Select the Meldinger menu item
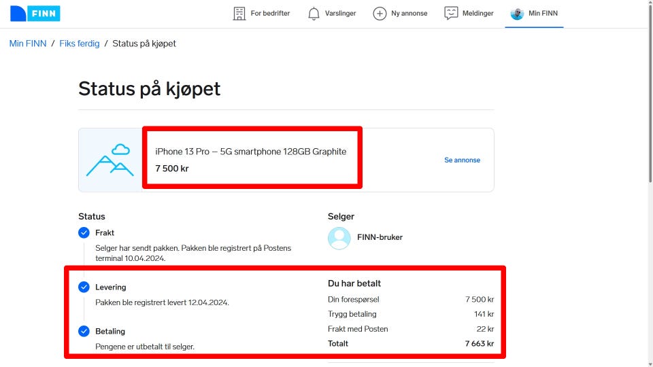This screenshot has width=653, height=367. click(x=478, y=14)
